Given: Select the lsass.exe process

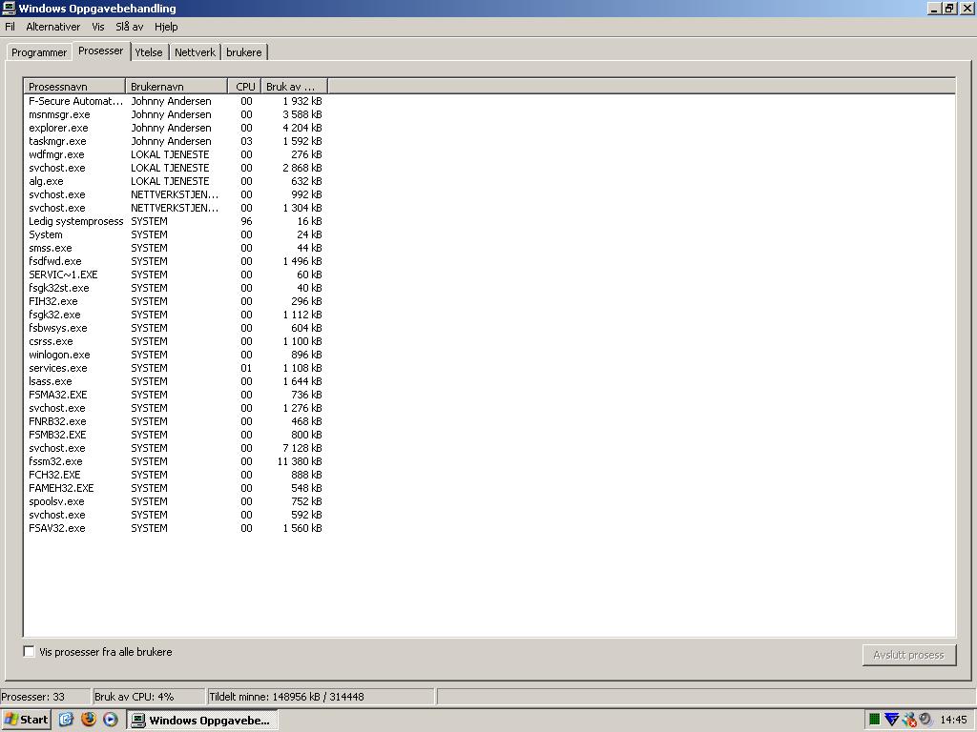Looking at the screenshot, I should coord(176,381).
